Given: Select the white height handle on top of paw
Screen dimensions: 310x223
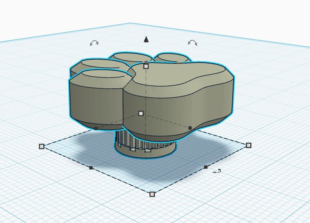Looking at the screenshot, I should (x=146, y=66).
